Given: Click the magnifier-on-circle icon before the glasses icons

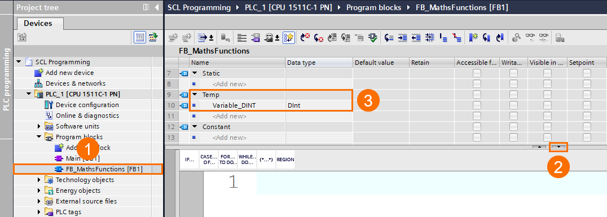Looking at the screenshot, I should pyautogui.click(x=516, y=38).
